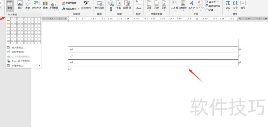Add a comment with 批注
Screen dimensions: 268x127
click(x=138, y=5)
